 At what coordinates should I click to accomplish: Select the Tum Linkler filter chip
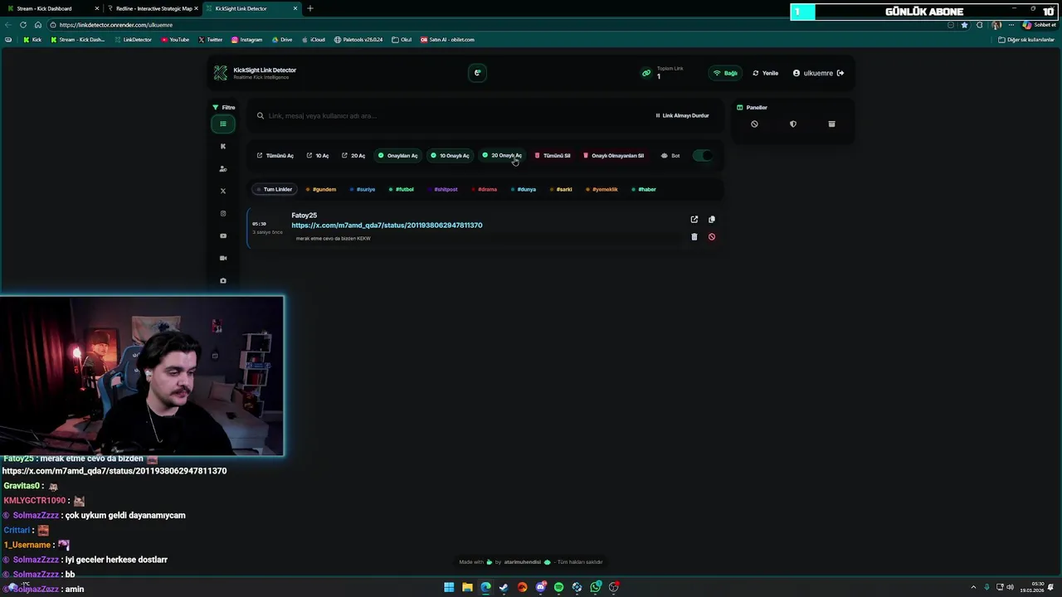click(274, 189)
